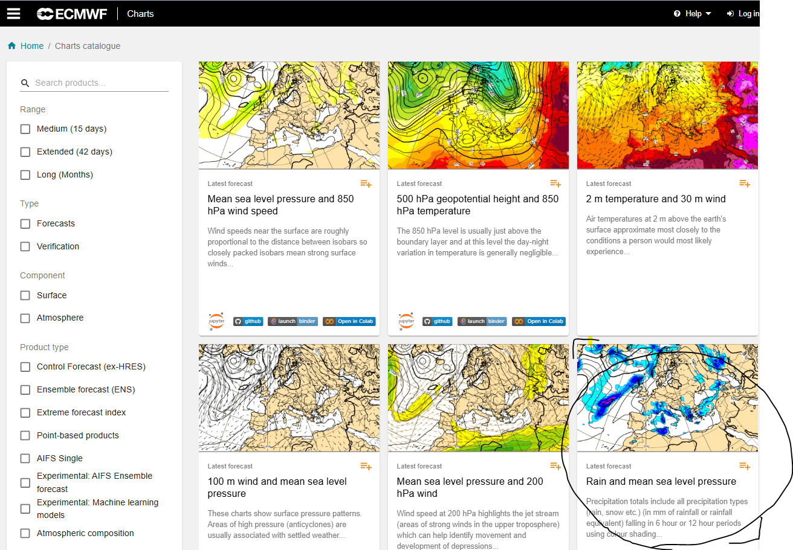
Task: Add Mean sea level pressure and 200 hPa wind to collection
Action: (x=555, y=466)
